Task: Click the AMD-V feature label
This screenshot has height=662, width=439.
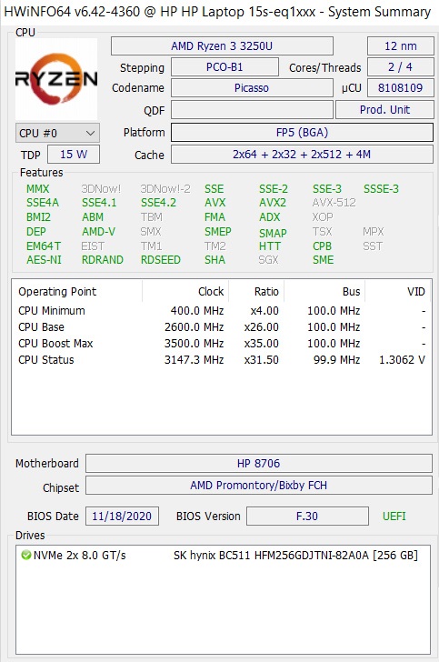Action: point(98,232)
